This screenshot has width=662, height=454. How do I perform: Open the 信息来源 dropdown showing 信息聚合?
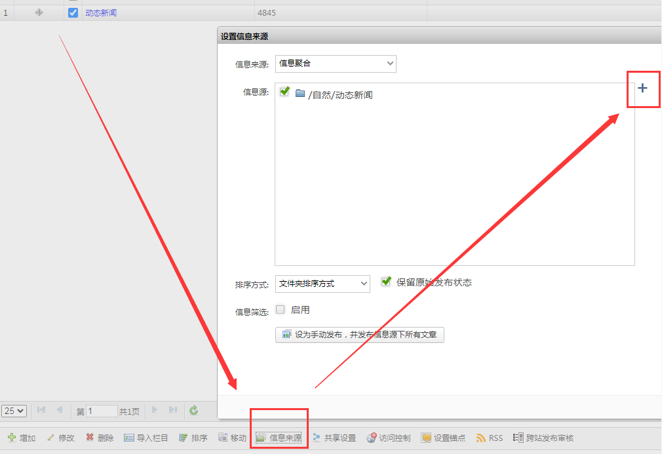click(336, 64)
